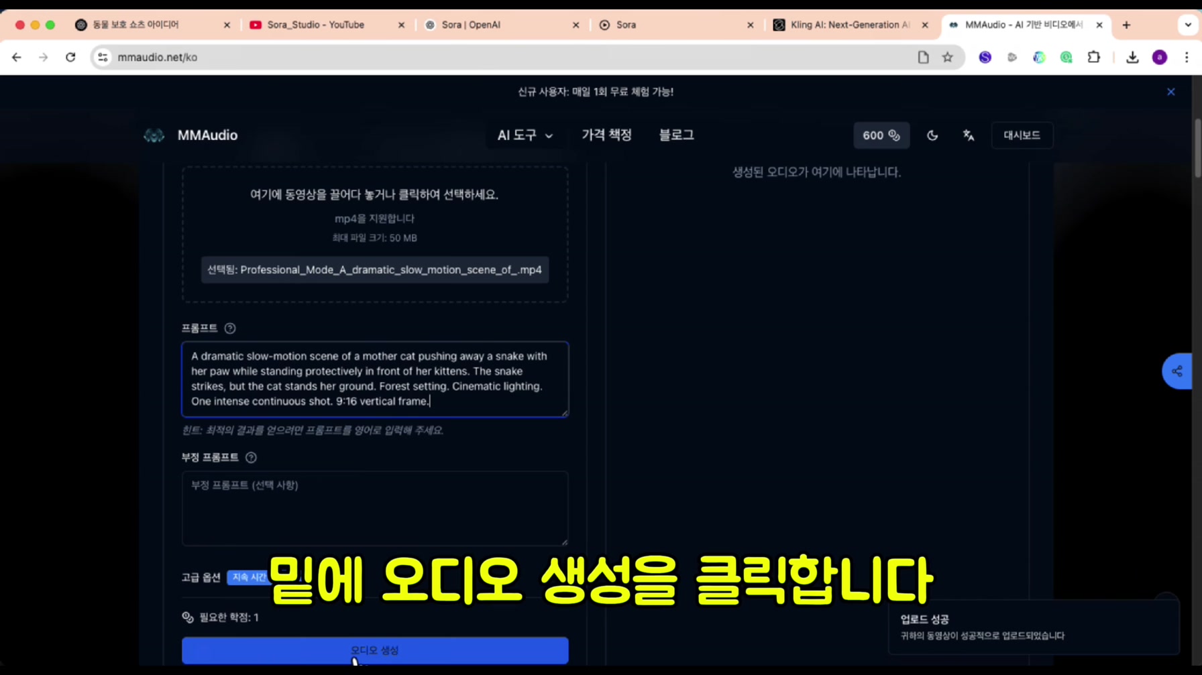This screenshot has height=675, width=1202.
Task: Click the gray cloud extension icon
Action: (1012, 58)
